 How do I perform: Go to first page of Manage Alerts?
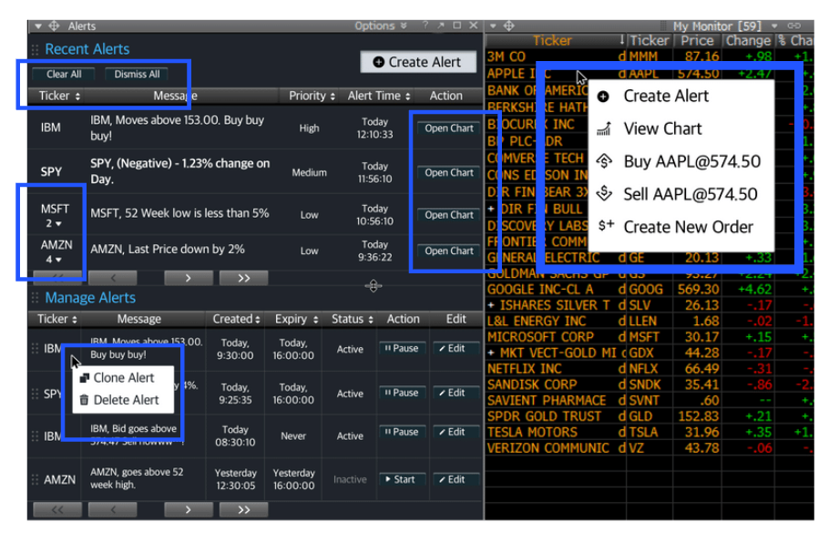[x=57, y=509]
